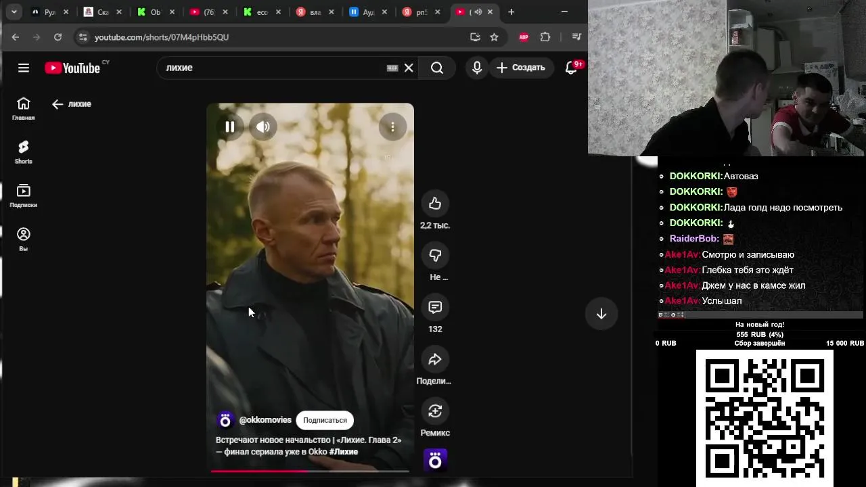Switch to the pn Yandex browser tab
The height and width of the screenshot is (487, 866).
point(419,12)
